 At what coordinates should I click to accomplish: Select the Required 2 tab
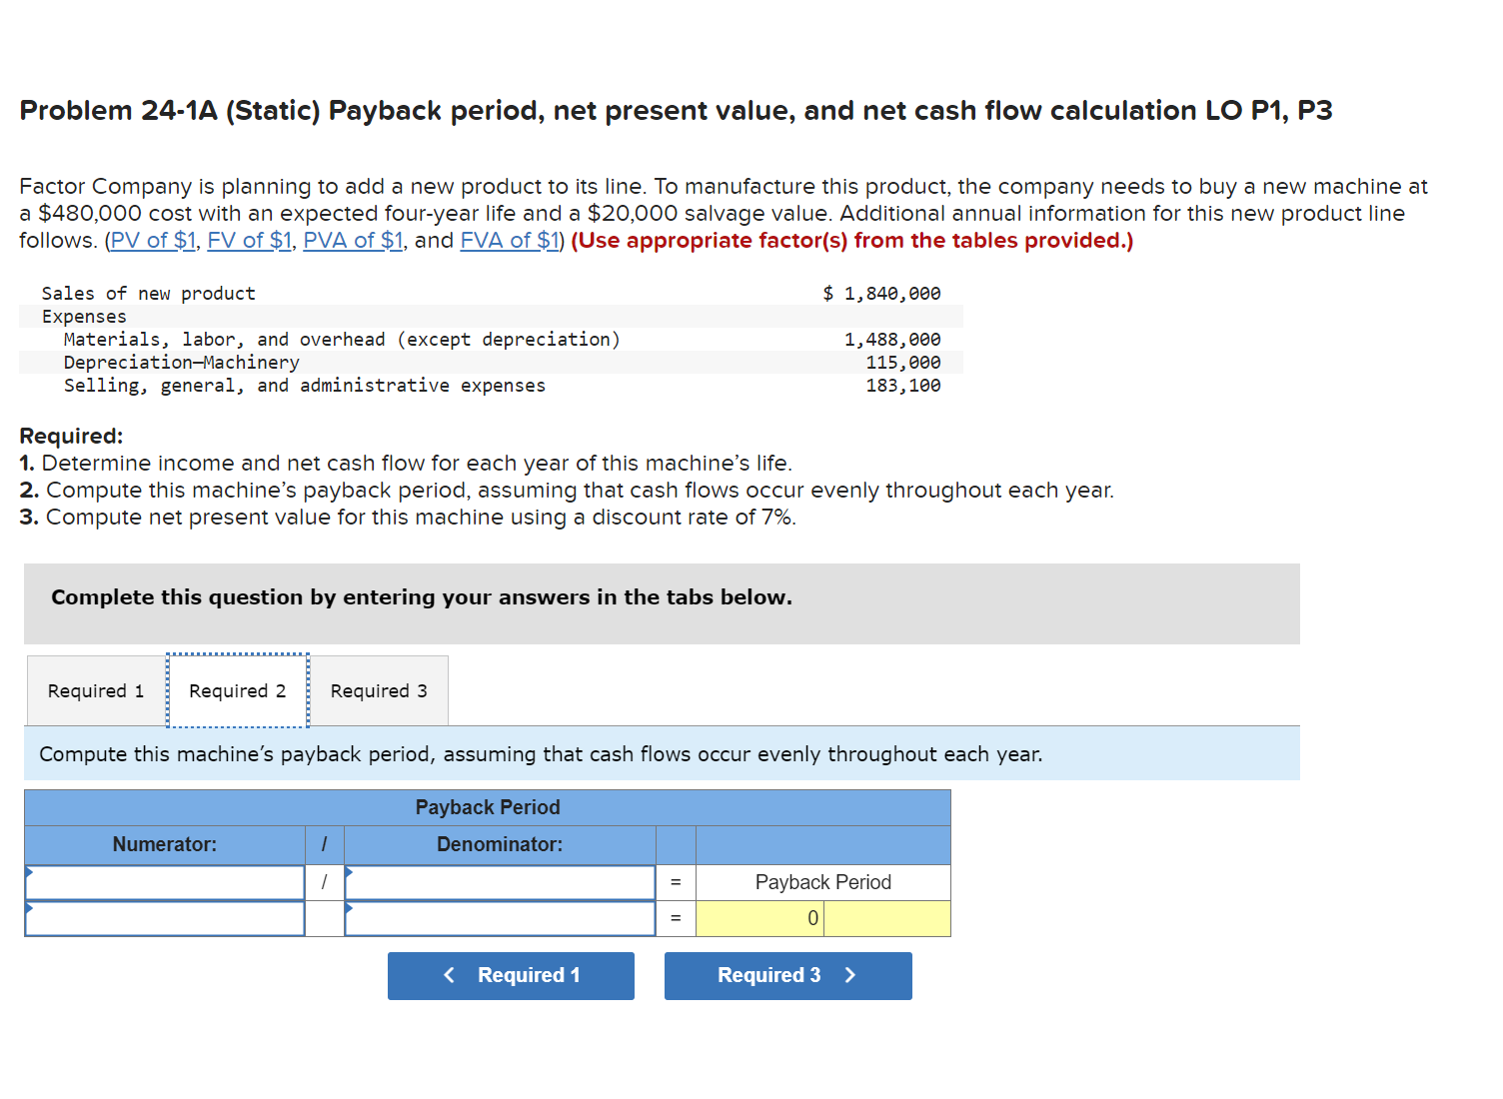pyautogui.click(x=237, y=690)
